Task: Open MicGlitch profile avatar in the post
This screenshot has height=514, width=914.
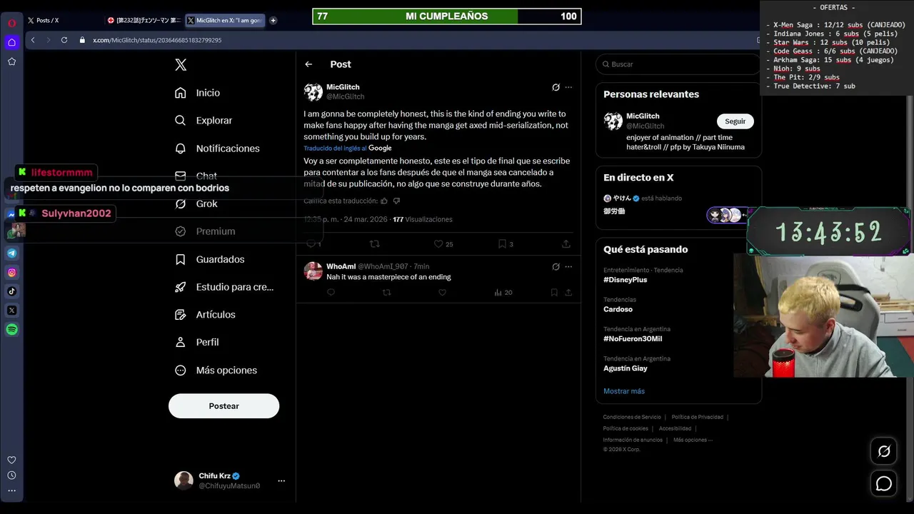Action: tap(313, 92)
